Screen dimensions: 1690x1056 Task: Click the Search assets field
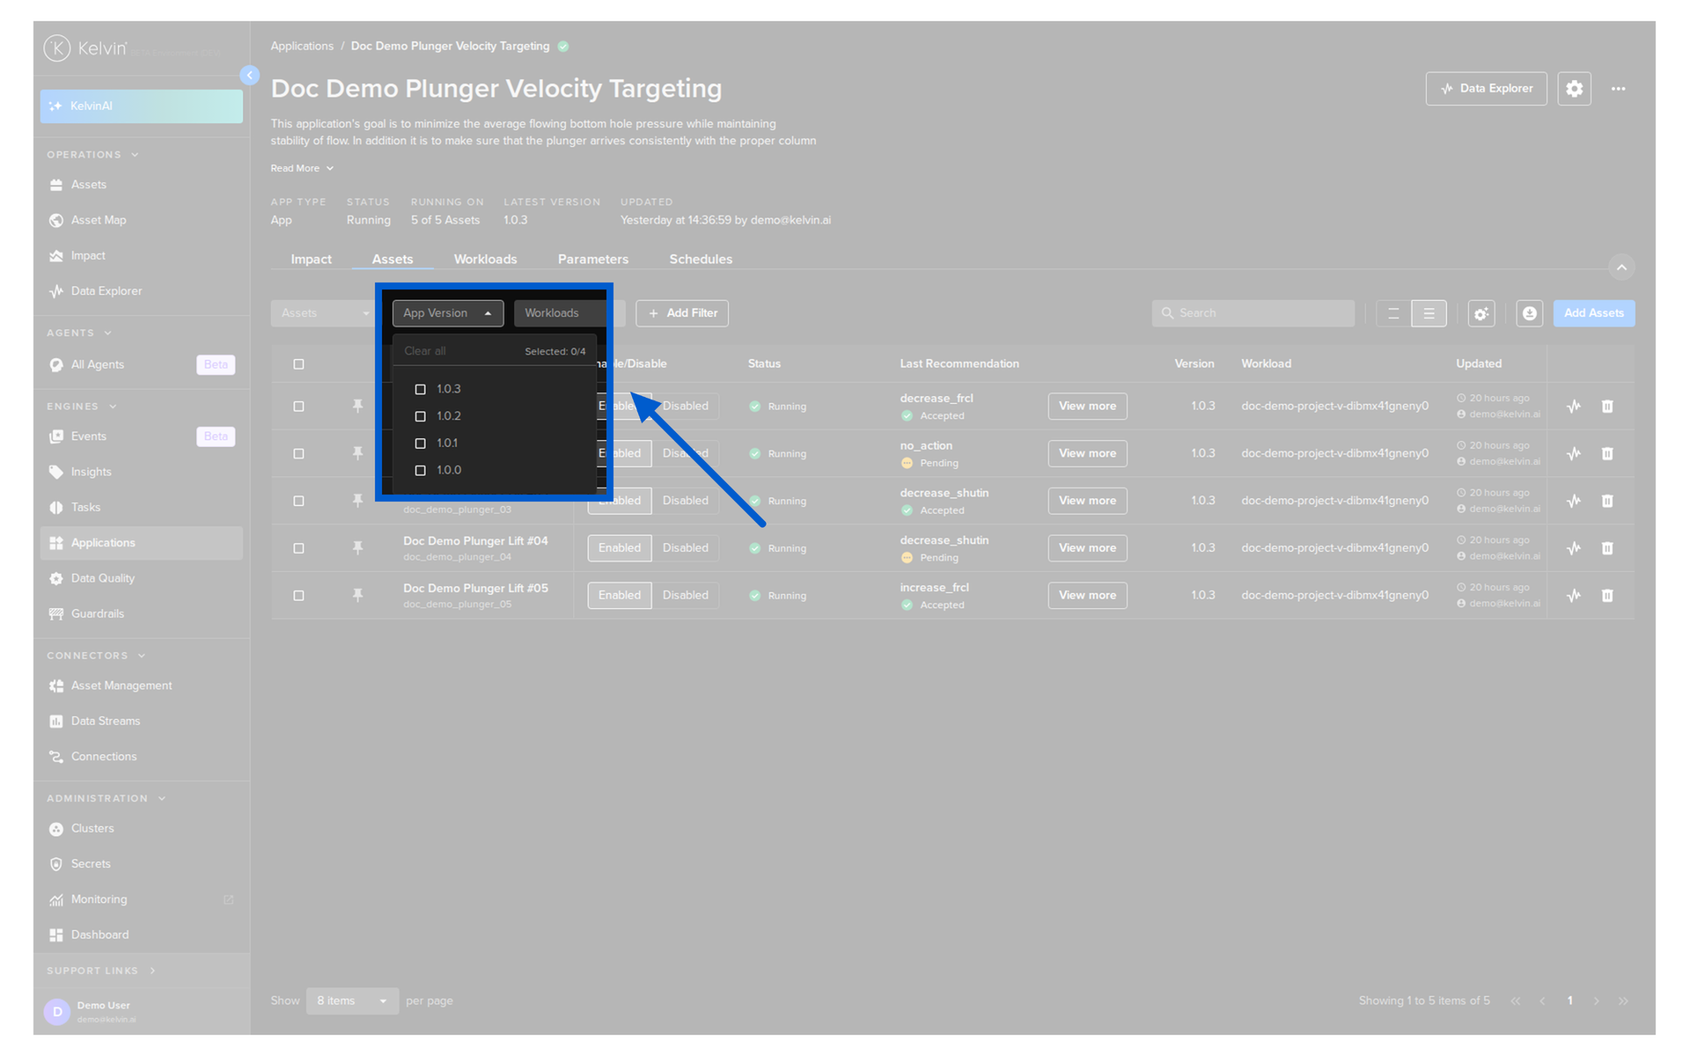click(1253, 313)
